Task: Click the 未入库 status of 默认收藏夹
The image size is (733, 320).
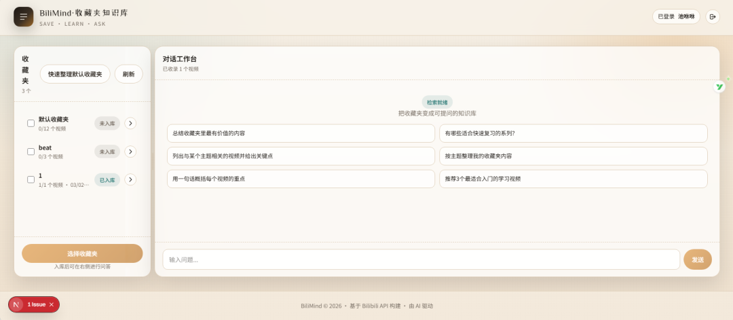Action: point(107,124)
